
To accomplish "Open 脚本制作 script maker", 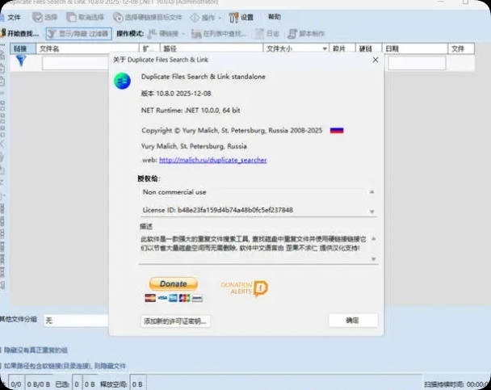I will pyautogui.click(x=306, y=33).
